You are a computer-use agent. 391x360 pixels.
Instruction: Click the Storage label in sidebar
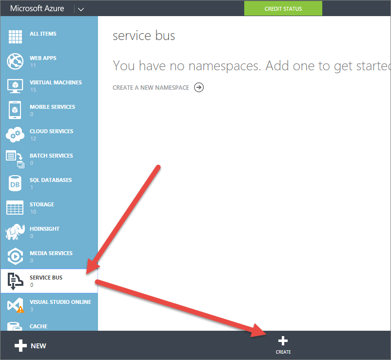tap(42, 204)
